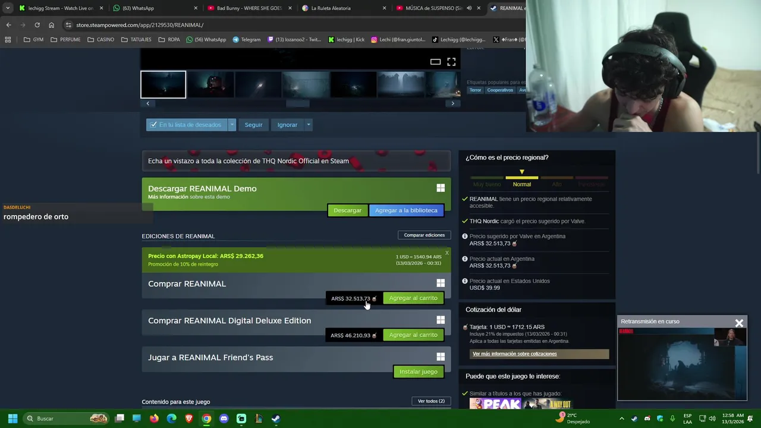
Task: Uncheck En tu lista de deseados
Action: (x=187, y=125)
